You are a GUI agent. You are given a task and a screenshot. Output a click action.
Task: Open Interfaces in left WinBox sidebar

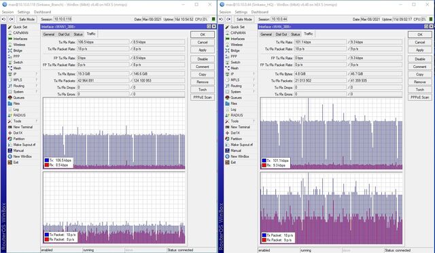point(18,39)
